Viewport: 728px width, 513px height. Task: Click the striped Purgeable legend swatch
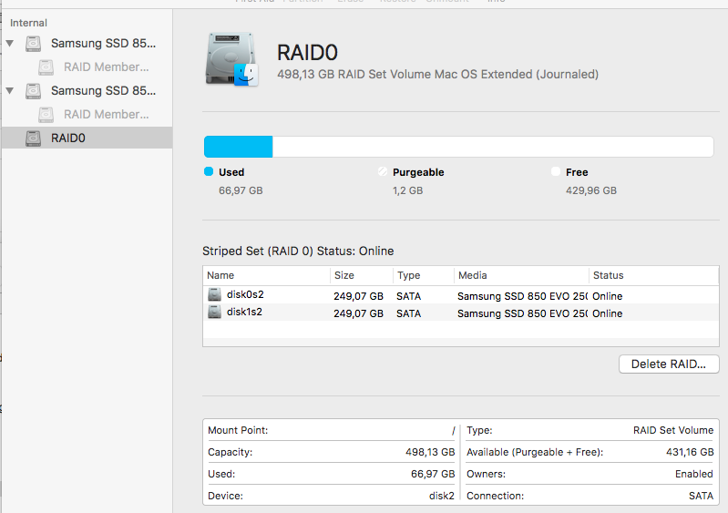383,172
